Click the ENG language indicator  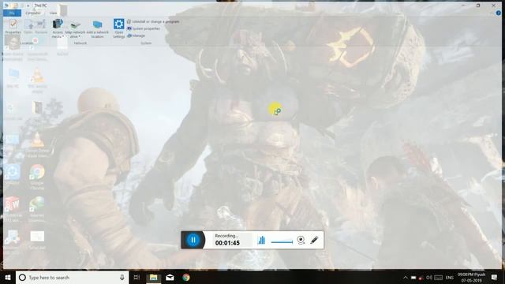450,278
